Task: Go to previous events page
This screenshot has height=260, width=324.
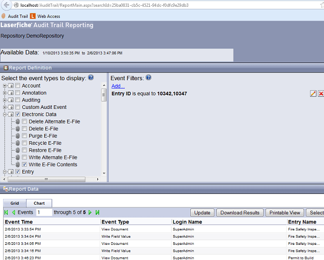Action: [14, 213]
